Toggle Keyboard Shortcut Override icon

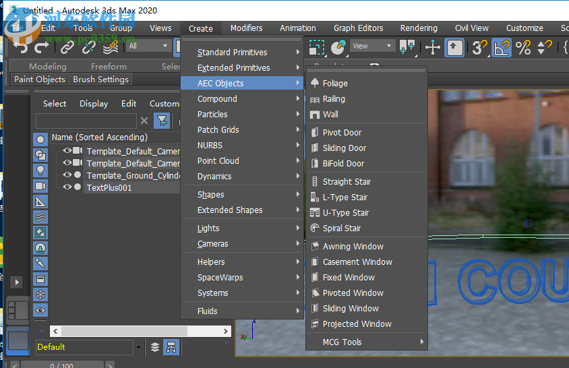point(454,48)
